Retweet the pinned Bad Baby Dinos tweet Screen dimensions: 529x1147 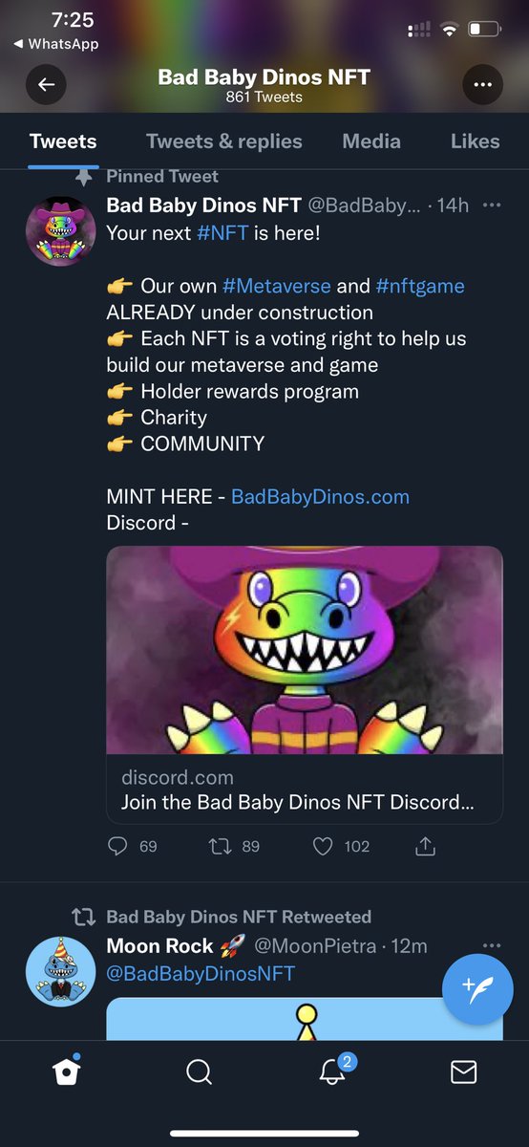click(234, 846)
